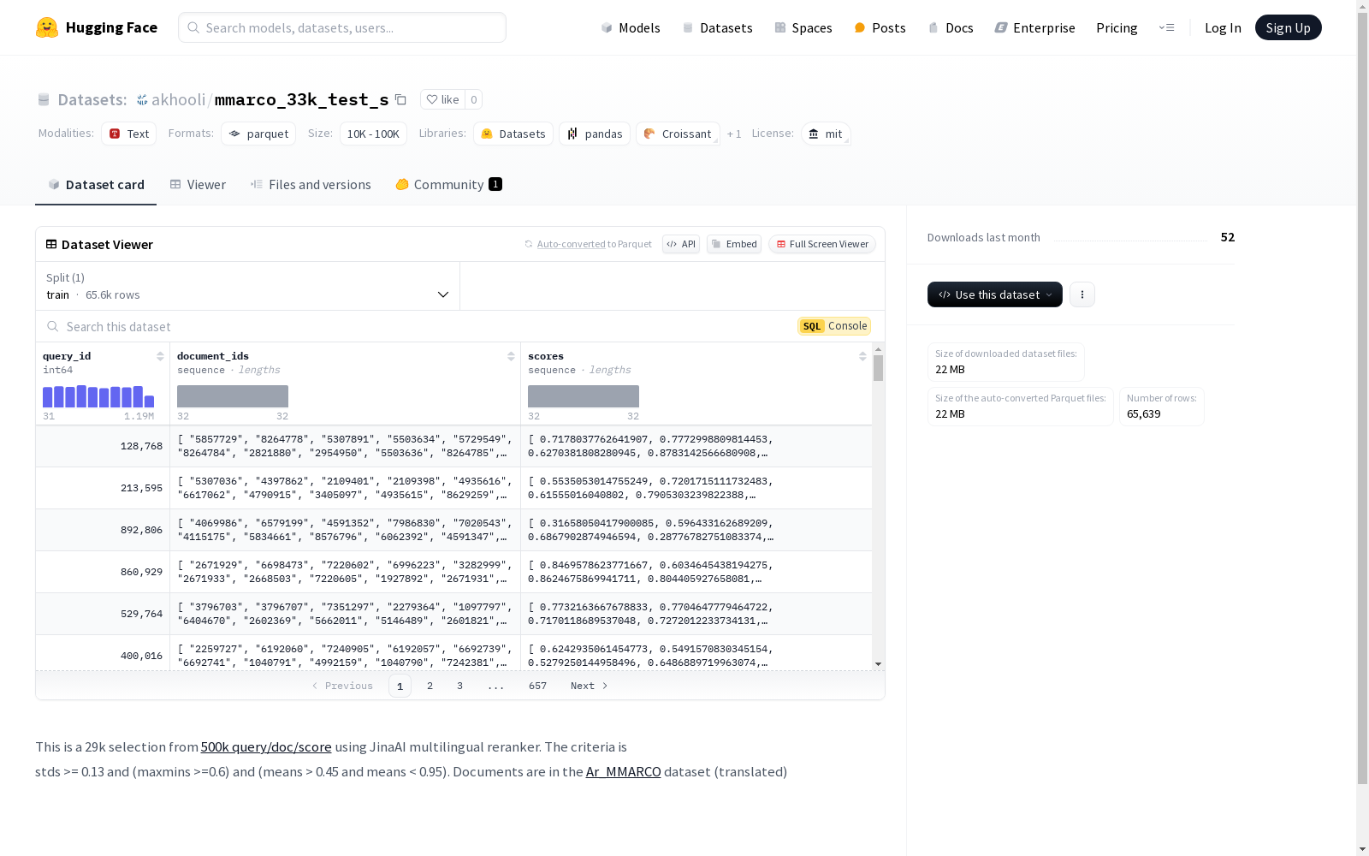1369x856 pixels.
Task: Open Full Screen Viewer
Action: (821, 244)
